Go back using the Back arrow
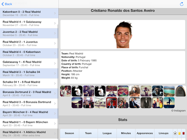Screen dimensions: 187x140 click(x=7, y=4)
